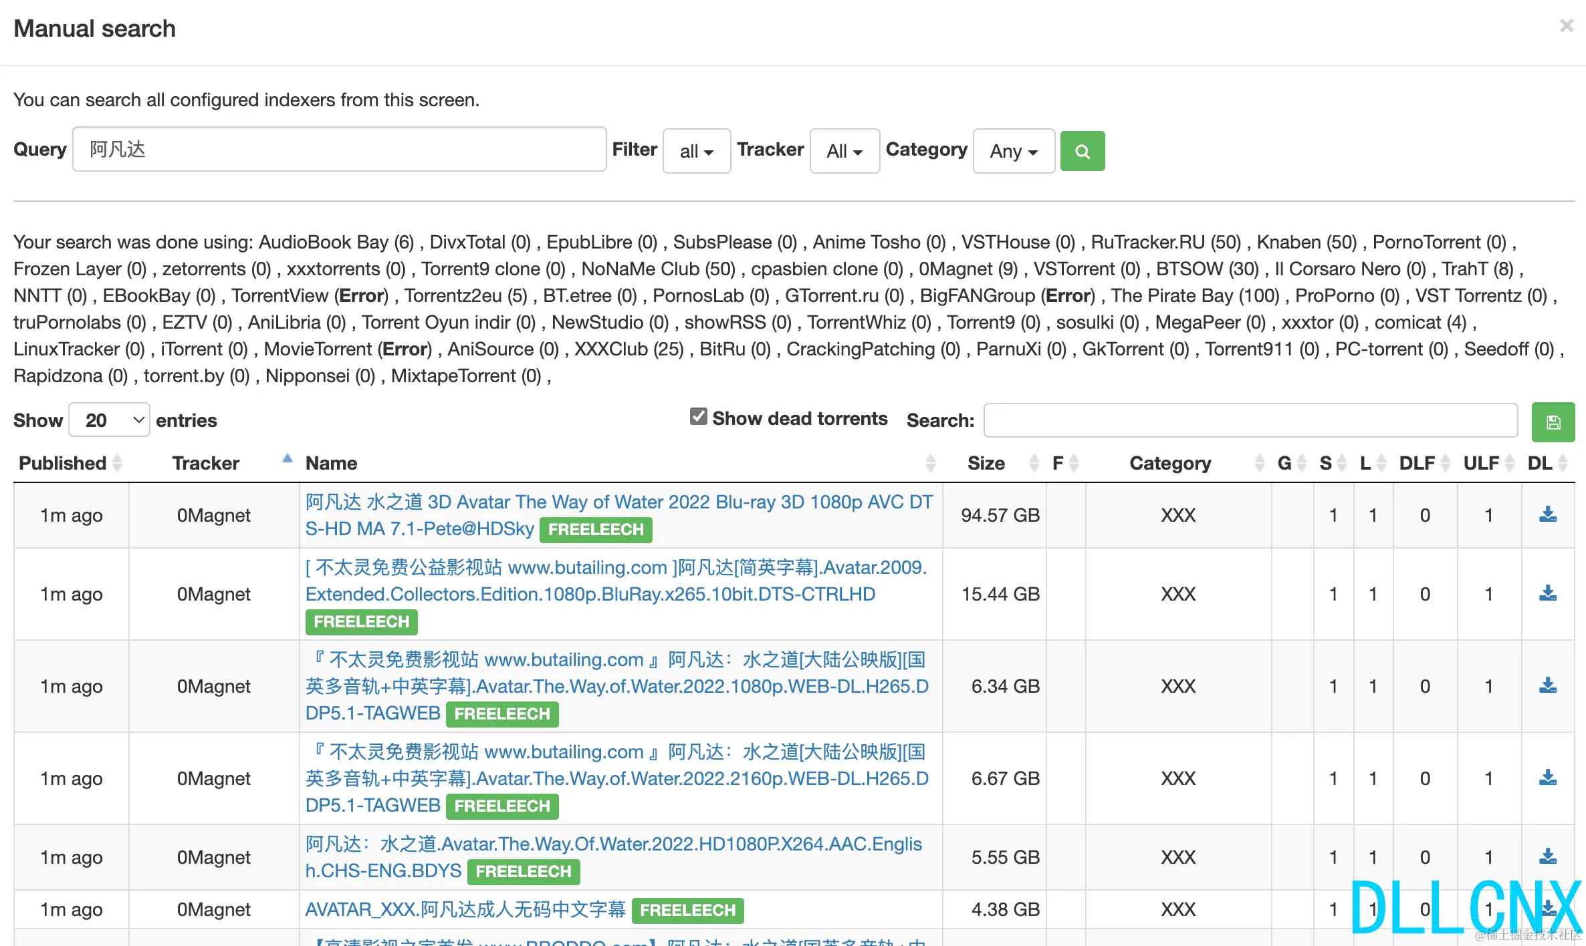Screen dimensions: 1586x946
Task: Toggle Show dead torrents checkbox
Action: [698, 417]
